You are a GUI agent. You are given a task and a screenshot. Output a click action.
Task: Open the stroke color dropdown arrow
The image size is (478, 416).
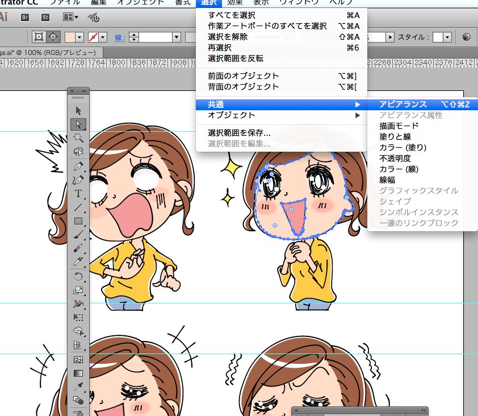click(103, 38)
